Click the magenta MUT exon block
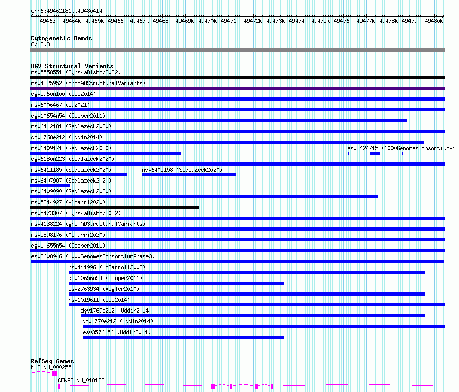459x392 pixels. 55,373
